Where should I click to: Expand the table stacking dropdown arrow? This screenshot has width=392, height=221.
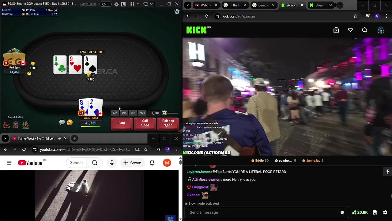tap(152, 4)
